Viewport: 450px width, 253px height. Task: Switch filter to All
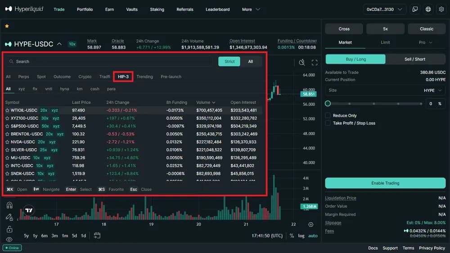pyautogui.click(x=251, y=62)
